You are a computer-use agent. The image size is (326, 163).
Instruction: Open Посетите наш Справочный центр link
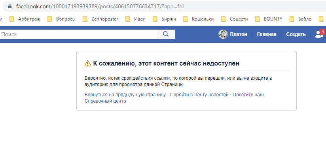tap(174, 98)
